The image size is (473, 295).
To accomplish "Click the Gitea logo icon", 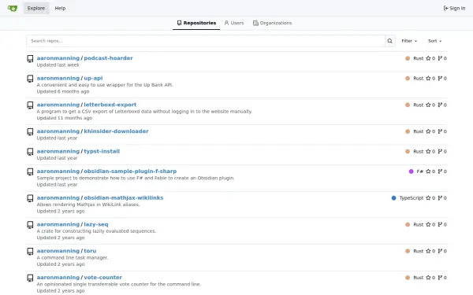I will coord(13,8).
